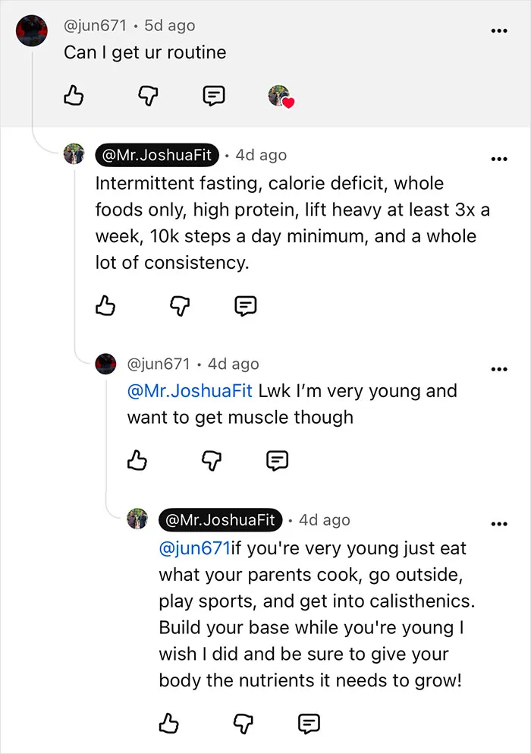Open the @Mr.JoshuaFit badge on the fasting reply

point(157,155)
